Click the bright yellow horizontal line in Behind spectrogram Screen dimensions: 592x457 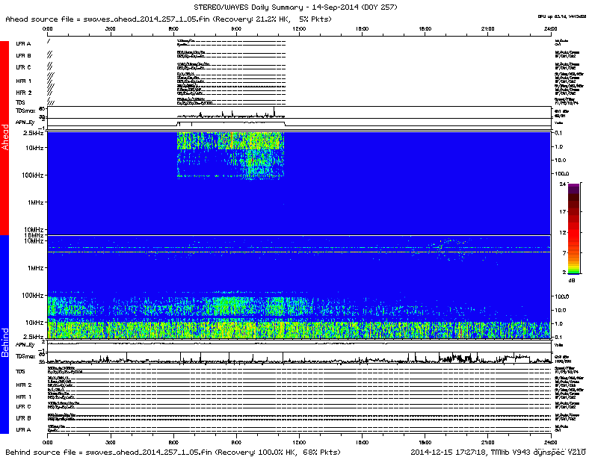click(298, 252)
